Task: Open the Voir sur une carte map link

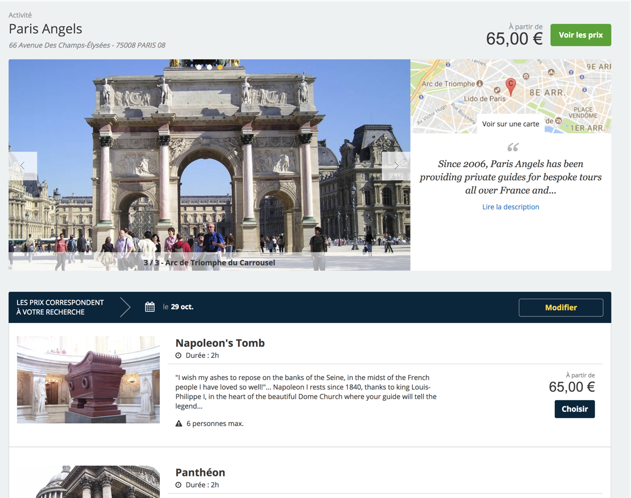Action: pyautogui.click(x=510, y=124)
